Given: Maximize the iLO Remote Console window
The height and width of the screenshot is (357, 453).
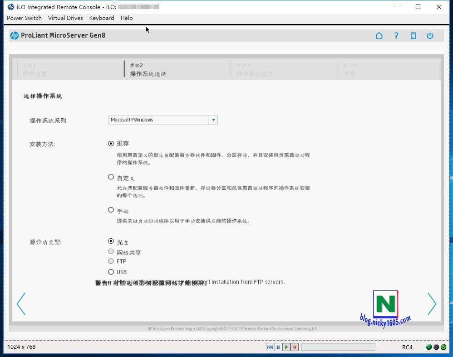Looking at the screenshot, I should click(x=418, y=7).
